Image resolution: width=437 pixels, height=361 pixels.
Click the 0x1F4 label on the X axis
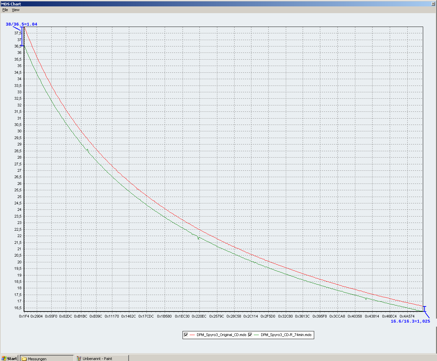coord(24,316)
